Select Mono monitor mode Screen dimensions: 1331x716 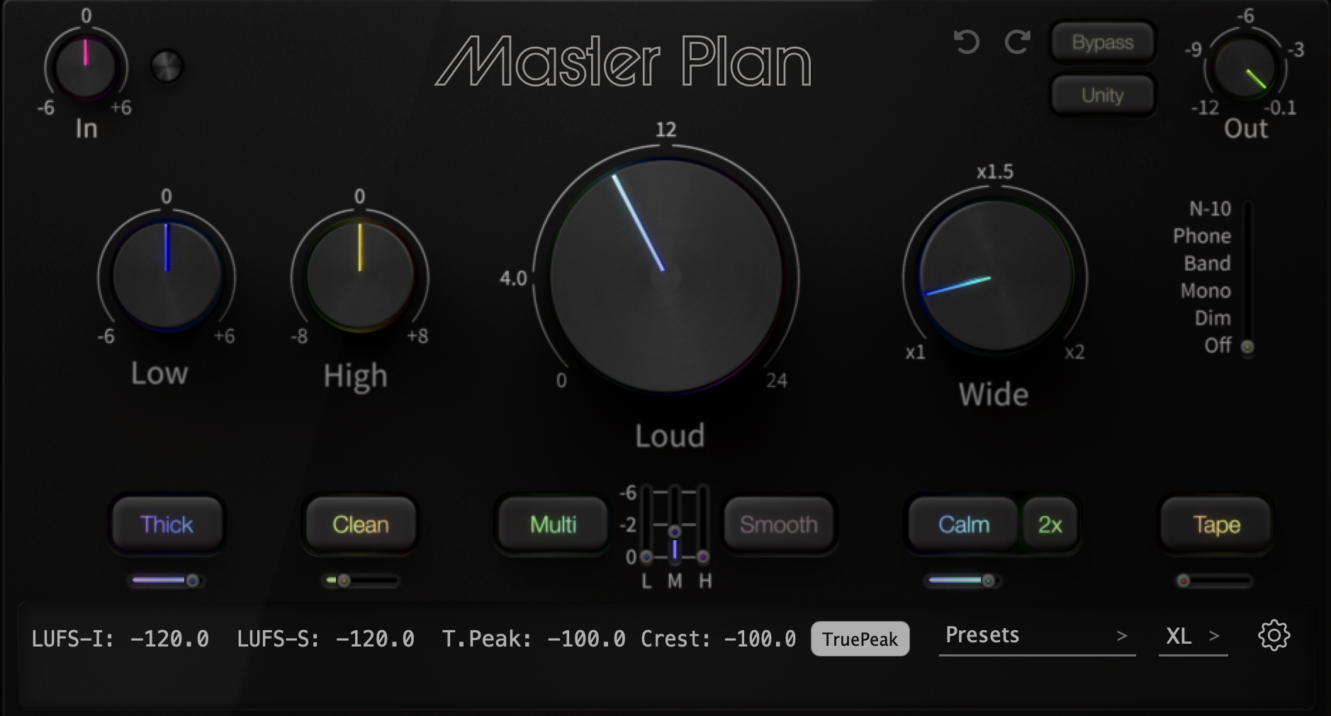pyautogui.click(x=1206, y=291)
